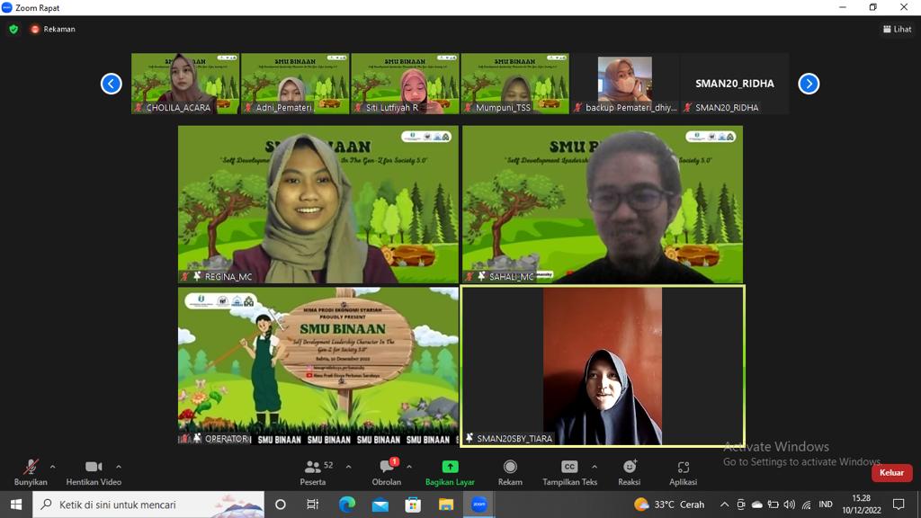Click the battery icon in system tray
The width and height of the screenshot is (921, 518).
[x=773, y=505]
